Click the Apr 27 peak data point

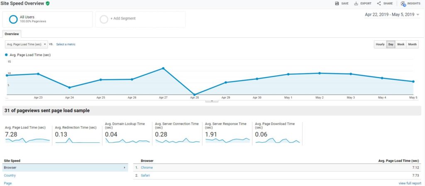163,69
